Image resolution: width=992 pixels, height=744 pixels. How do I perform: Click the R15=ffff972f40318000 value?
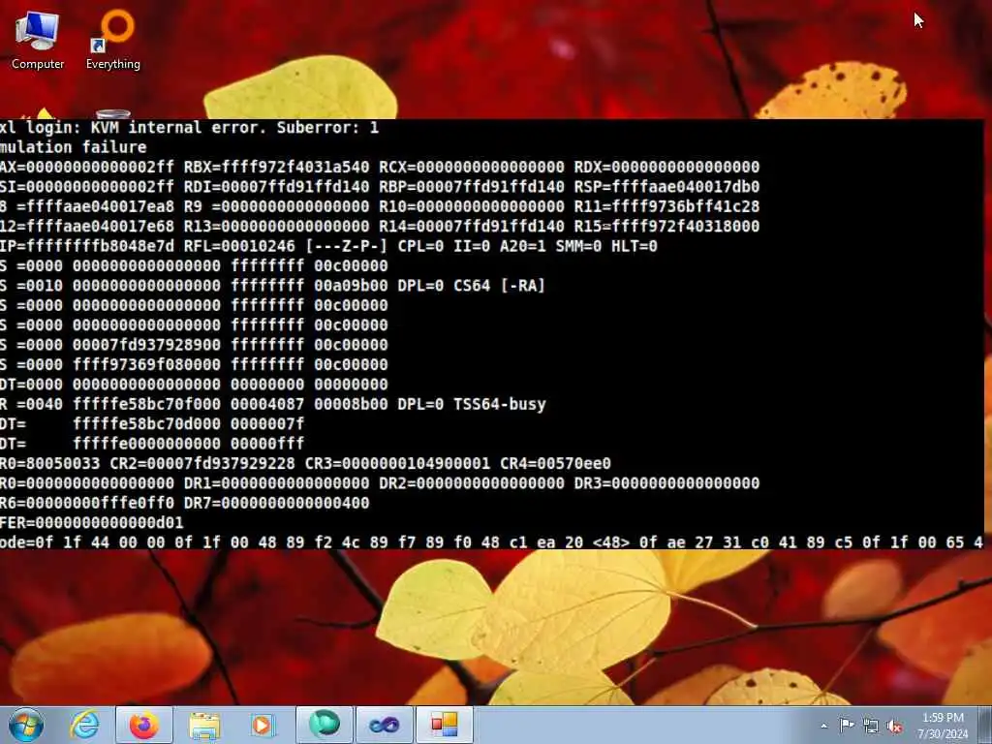coord(666,226)
